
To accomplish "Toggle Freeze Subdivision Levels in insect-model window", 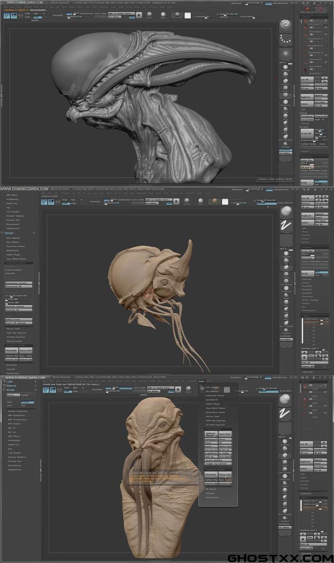I will coord(315,262).
